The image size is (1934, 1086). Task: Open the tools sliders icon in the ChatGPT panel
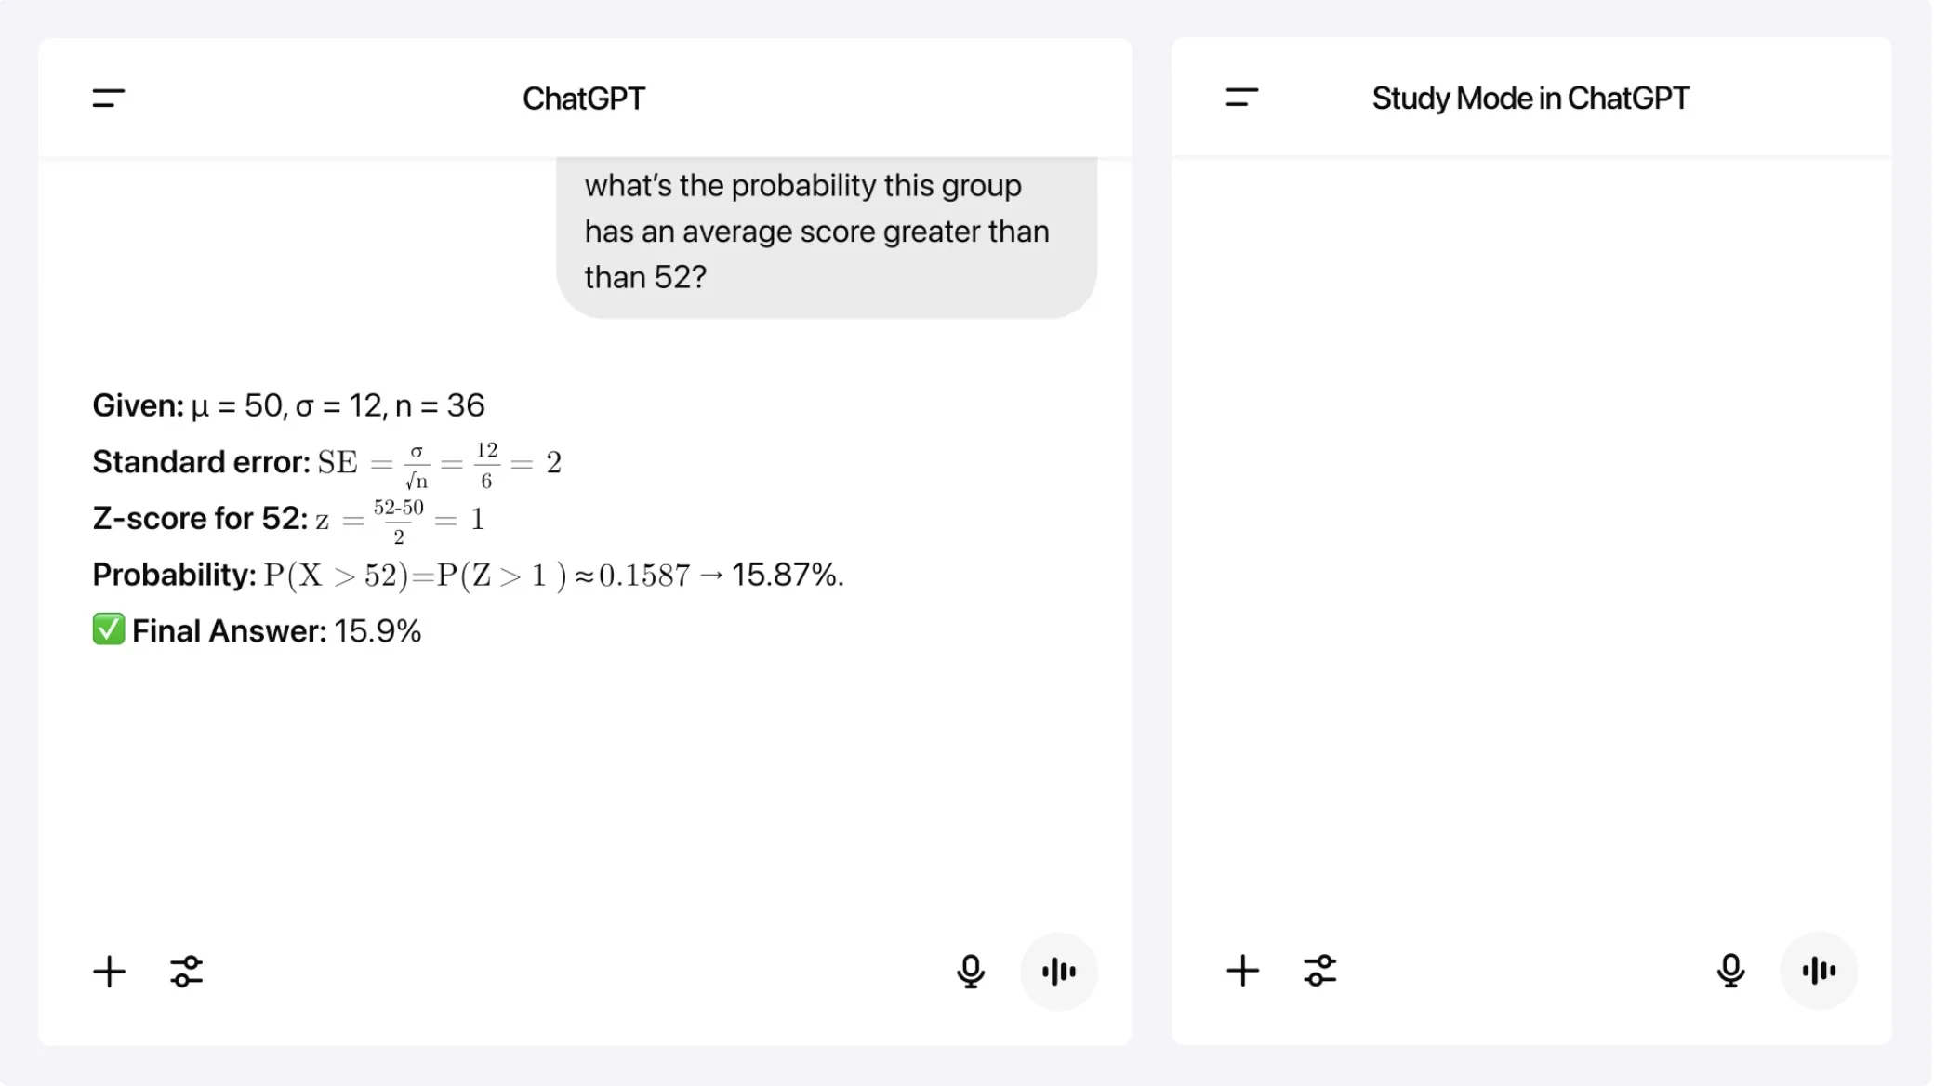(x=187, y=972)
